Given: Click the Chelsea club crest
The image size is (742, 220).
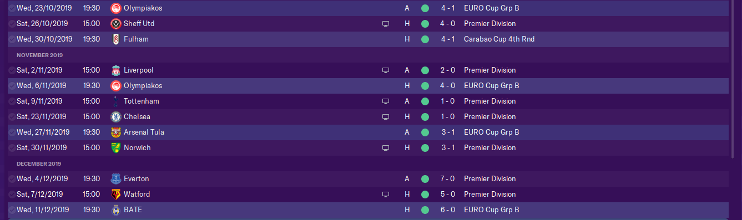Looking at the screenshot, I should 115,117.
